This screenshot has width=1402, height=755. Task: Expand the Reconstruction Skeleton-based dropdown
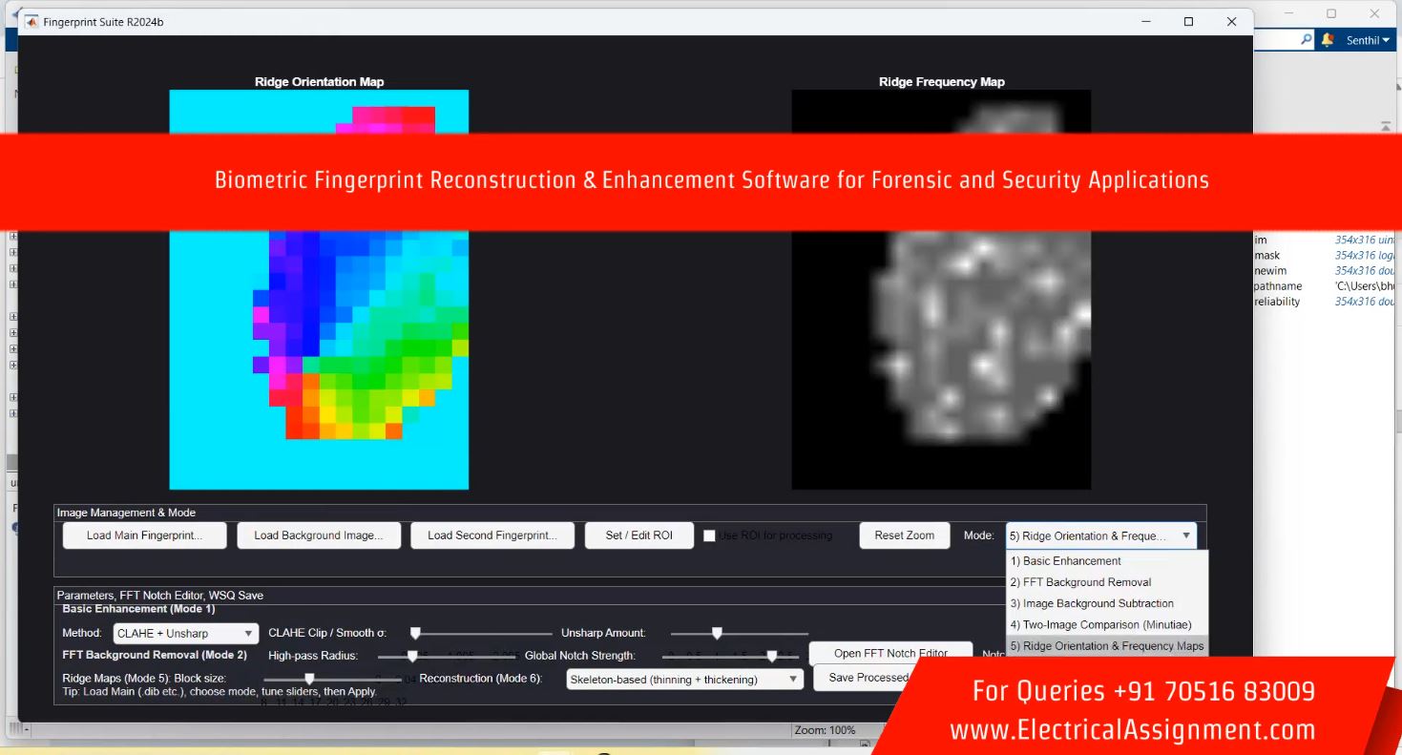tap(684, 679)
